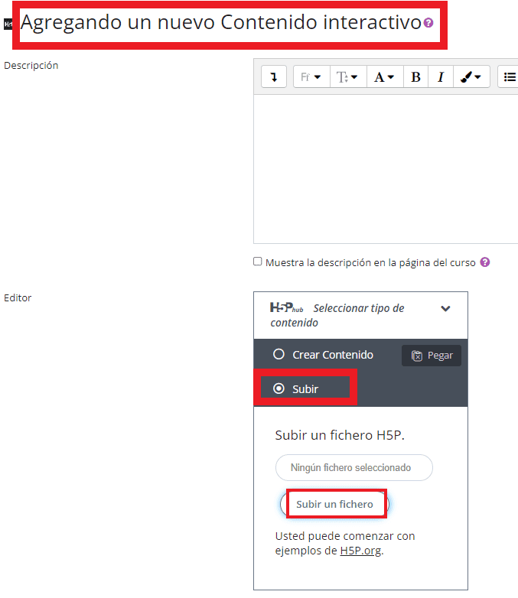Click the H5P hub logo
The height and width of the screenshot is (598, 518).
tap(286, 307)
